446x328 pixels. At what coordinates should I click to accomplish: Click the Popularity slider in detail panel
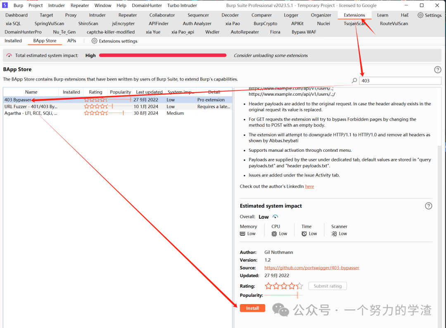[x=284, y=295]
